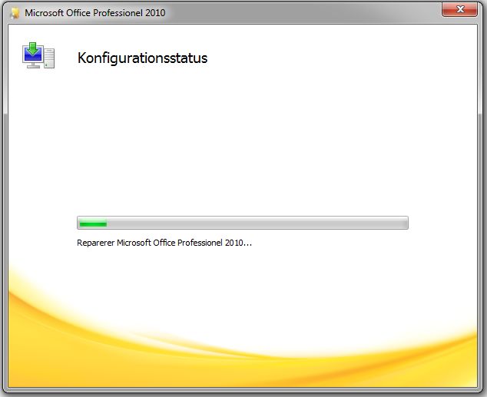487x397 pixels.
Task: Click the unfilled gray part of the progress bar
Action: pyautogui.click(x=253, y=223)
